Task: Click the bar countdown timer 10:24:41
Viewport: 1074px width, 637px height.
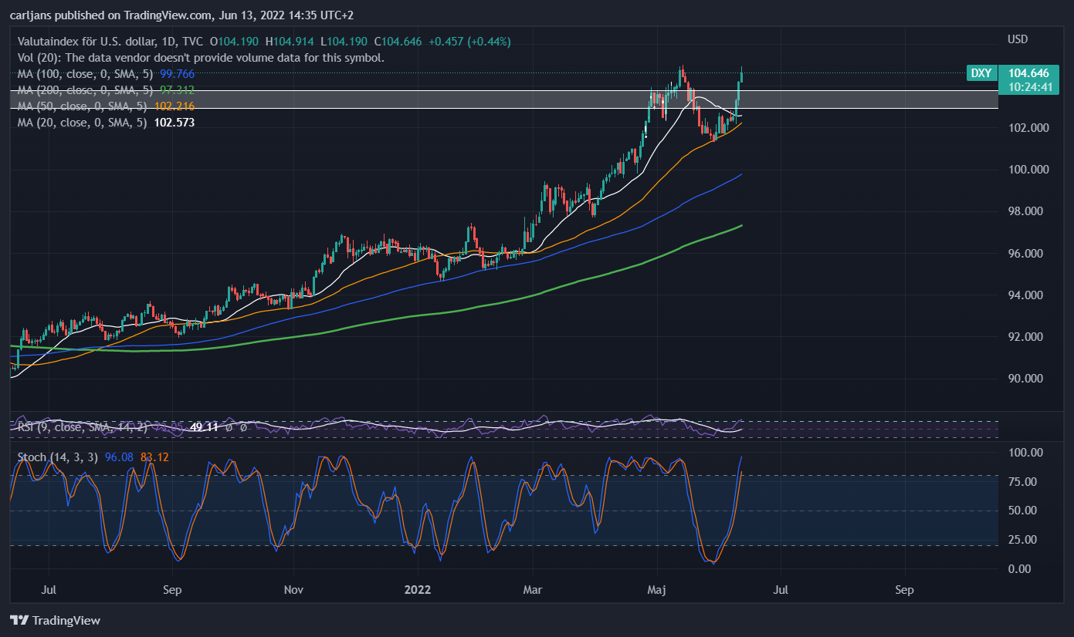Action: [x=1031, y=87]
